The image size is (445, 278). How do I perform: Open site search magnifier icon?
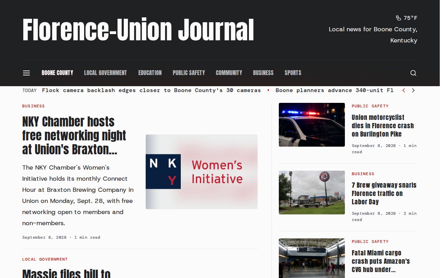click(413, 73)
